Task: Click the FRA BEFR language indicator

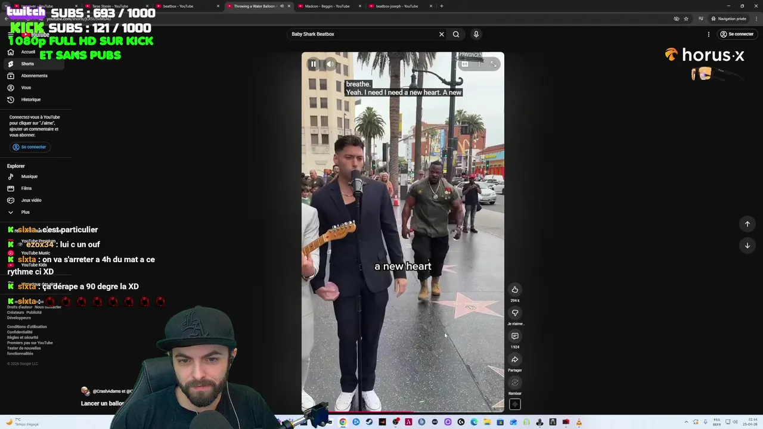Action: click(x=717, y=422)
